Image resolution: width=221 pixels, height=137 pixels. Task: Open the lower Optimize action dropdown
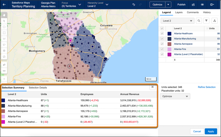click(x=175, y=96)
